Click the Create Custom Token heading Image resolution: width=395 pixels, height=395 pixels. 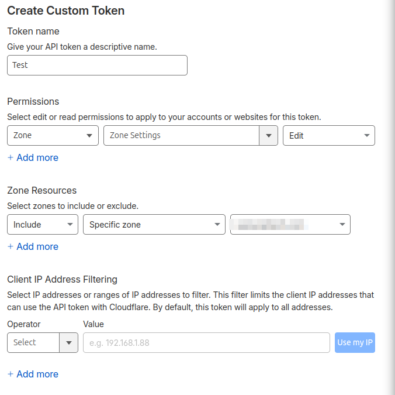point(66,11)
